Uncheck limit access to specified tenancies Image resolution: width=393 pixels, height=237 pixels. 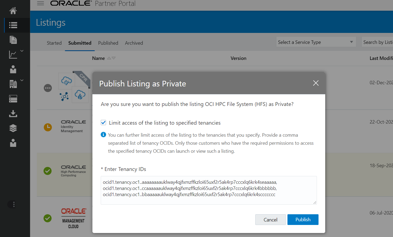[103, 123]
